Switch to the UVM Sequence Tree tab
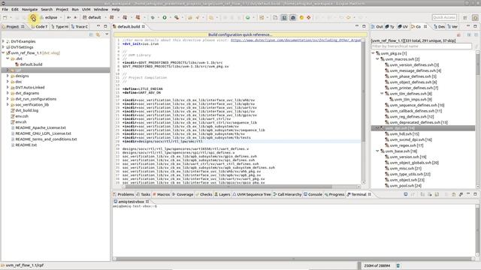The image size is (481, 270). point(252,194)
